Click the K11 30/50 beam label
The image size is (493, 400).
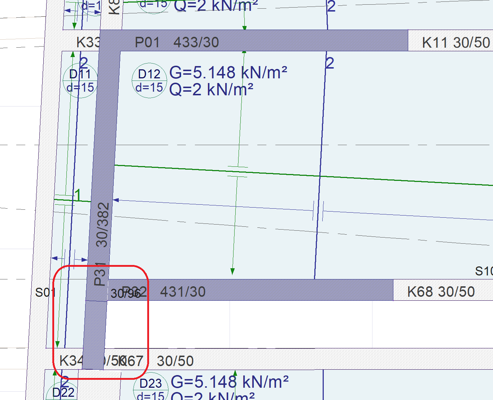click(455, 43)
